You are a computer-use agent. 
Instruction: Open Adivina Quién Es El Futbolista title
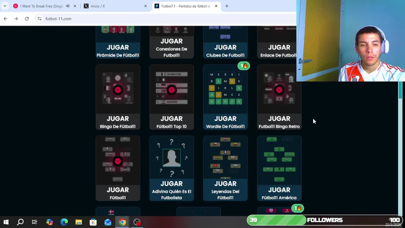(171, 194)
